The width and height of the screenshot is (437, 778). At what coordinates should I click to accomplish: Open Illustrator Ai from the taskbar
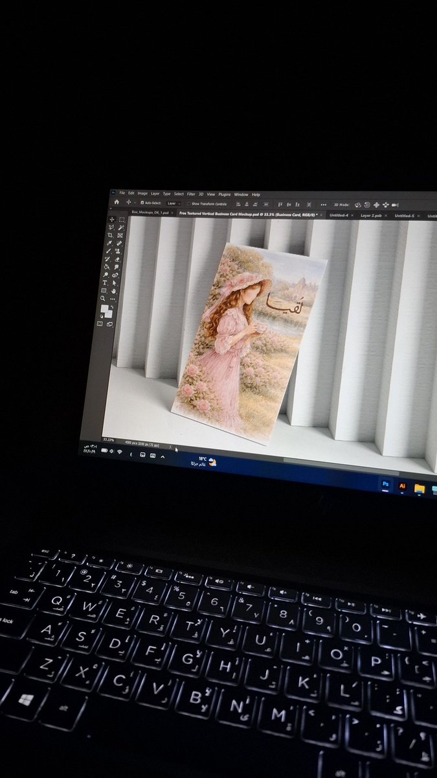tap(403, 486)
